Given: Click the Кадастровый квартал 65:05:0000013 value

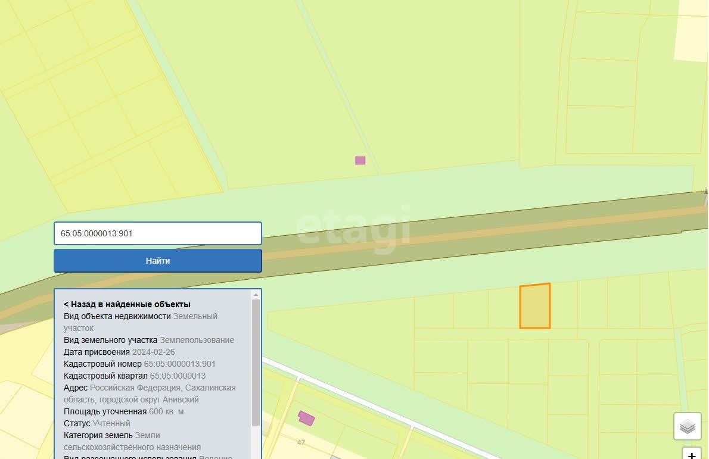Looking at the screenshot, I should point(178,376).
